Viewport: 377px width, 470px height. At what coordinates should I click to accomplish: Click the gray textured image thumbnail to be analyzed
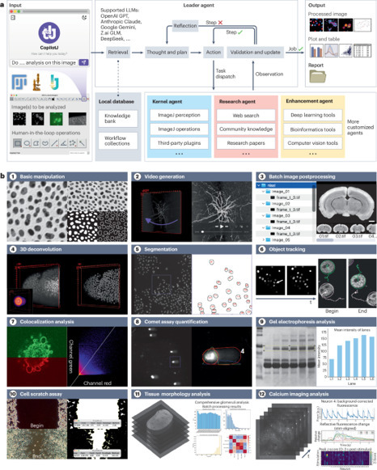(78, 119)
